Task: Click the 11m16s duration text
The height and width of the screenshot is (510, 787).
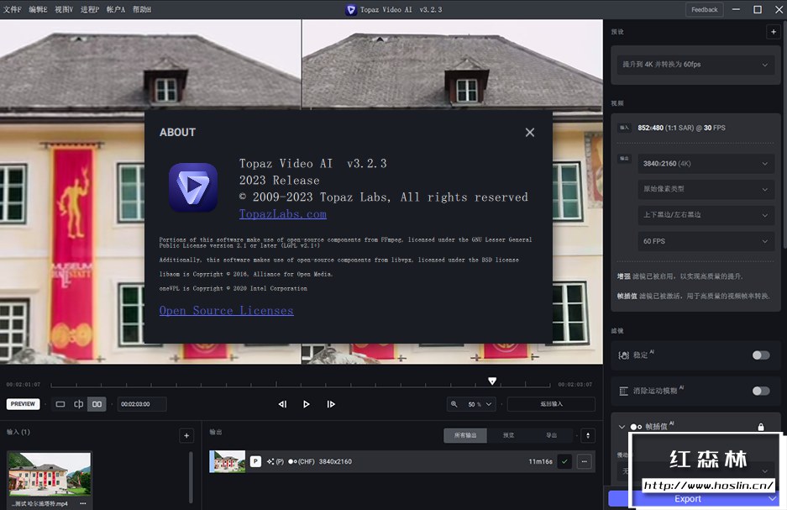Action: [540, 462]
